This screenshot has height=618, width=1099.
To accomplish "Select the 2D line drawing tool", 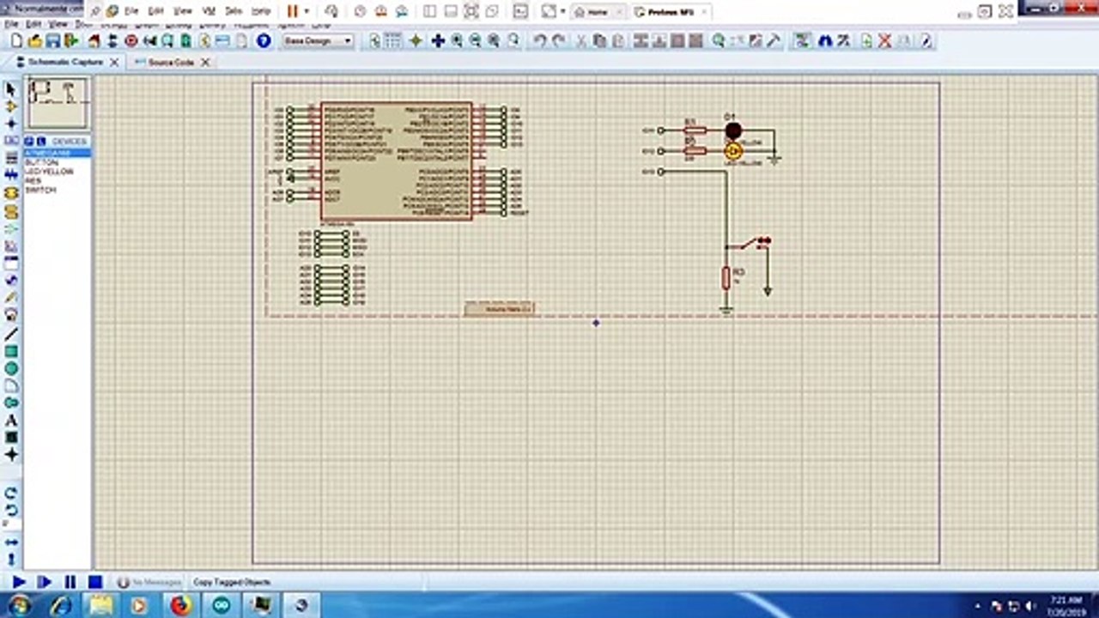I will click(11, 334).
